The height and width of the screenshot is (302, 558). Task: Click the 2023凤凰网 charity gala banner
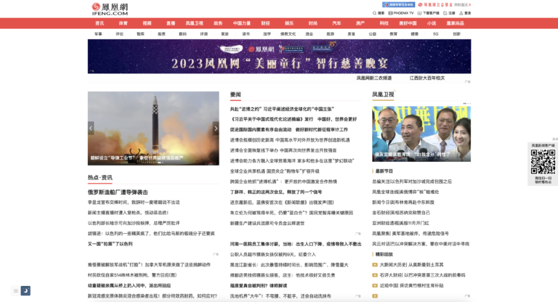(279, 56)
